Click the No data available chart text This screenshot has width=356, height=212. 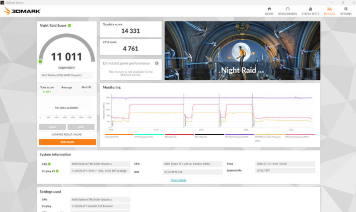tap(67, 108)
